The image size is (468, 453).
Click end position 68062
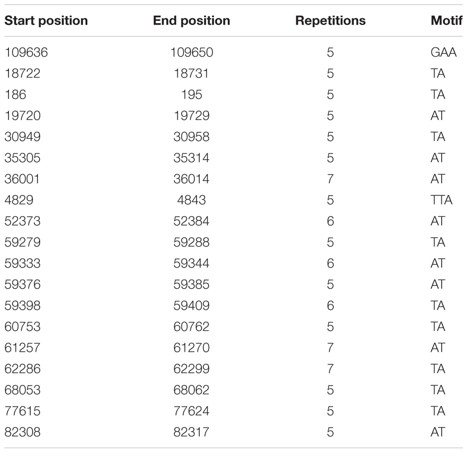pos(191,389)
